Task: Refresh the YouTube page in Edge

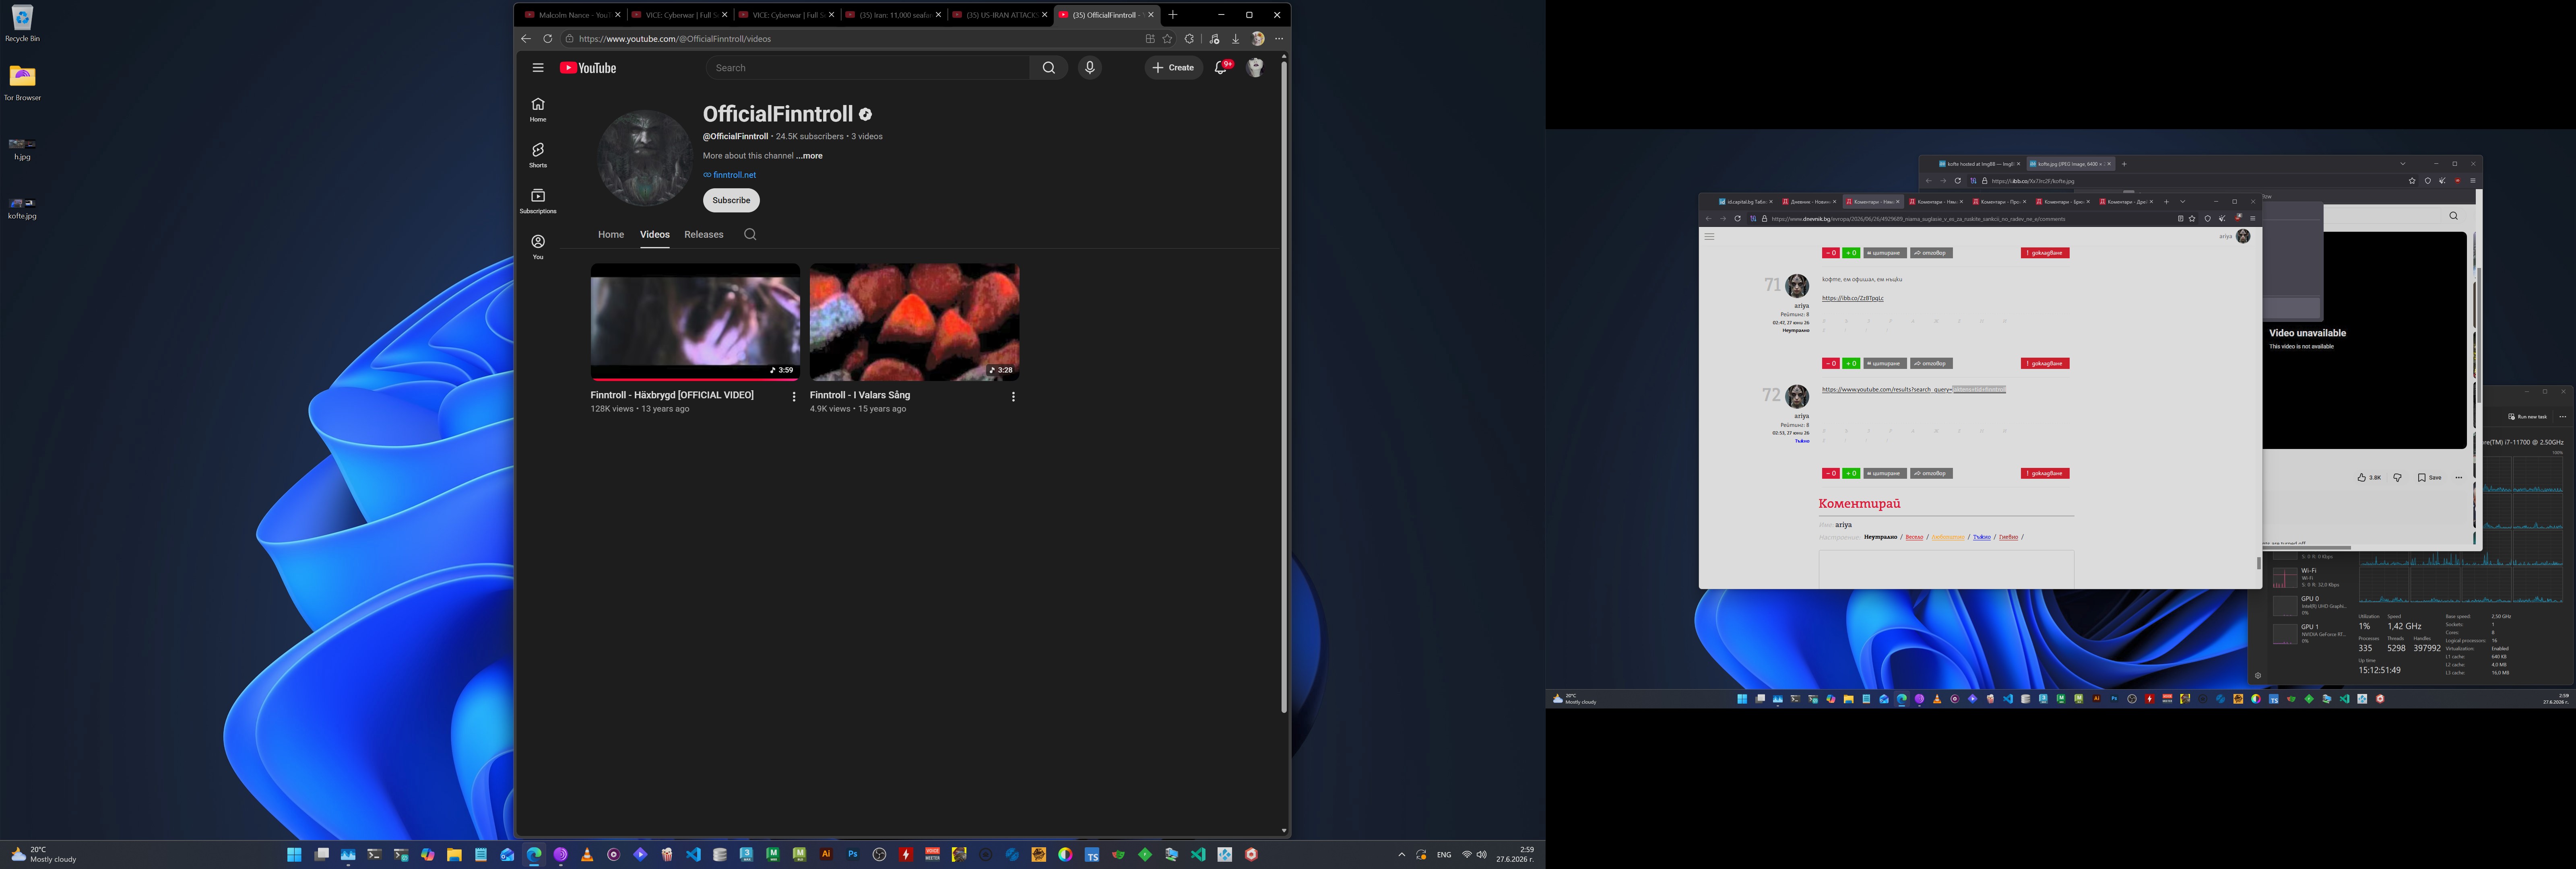Action: click(x=548, y=39)
